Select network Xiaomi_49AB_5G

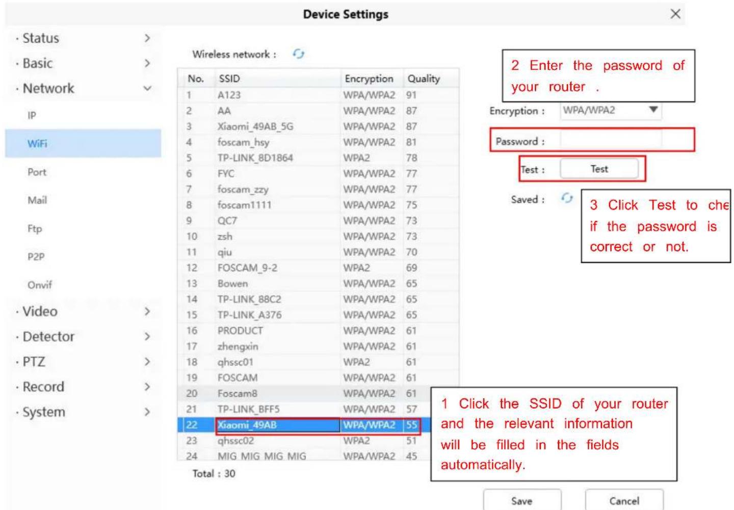tap(319, 126)
